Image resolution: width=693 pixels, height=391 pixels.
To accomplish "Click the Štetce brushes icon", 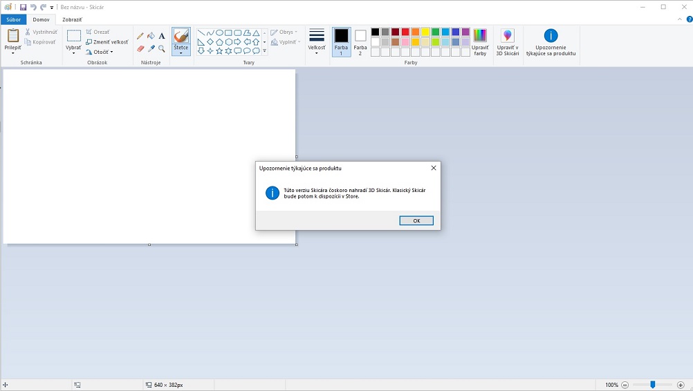I will point(181,36).
